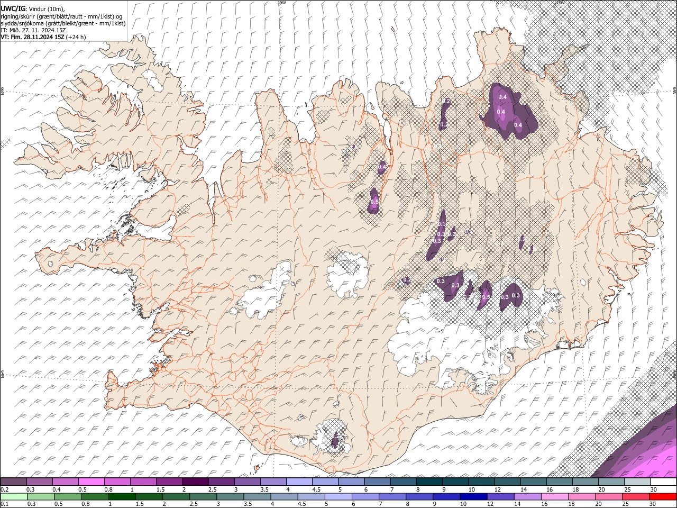Click the light lavender upper legend swatch at 4
Image resolution: width=677 pixels, height=508 pixels.
(299, 482)
